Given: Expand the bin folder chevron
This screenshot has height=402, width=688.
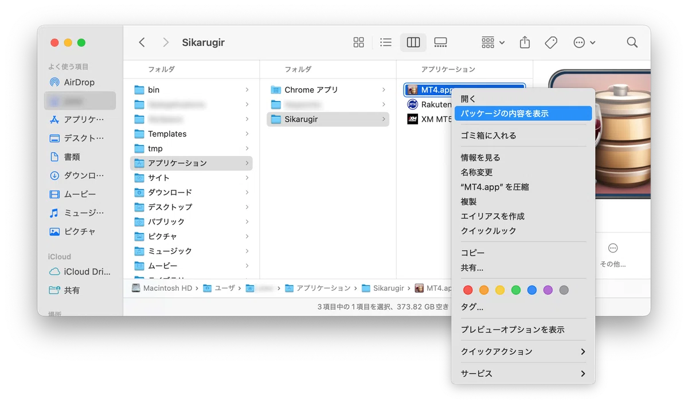Looking at the screenshot, I should click(x=247, y=90).
